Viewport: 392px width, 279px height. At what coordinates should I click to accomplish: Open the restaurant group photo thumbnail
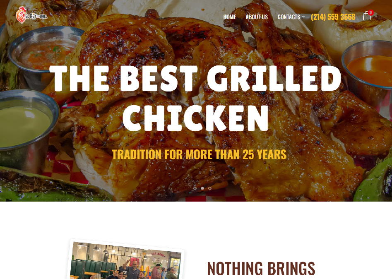coord(126,260)
